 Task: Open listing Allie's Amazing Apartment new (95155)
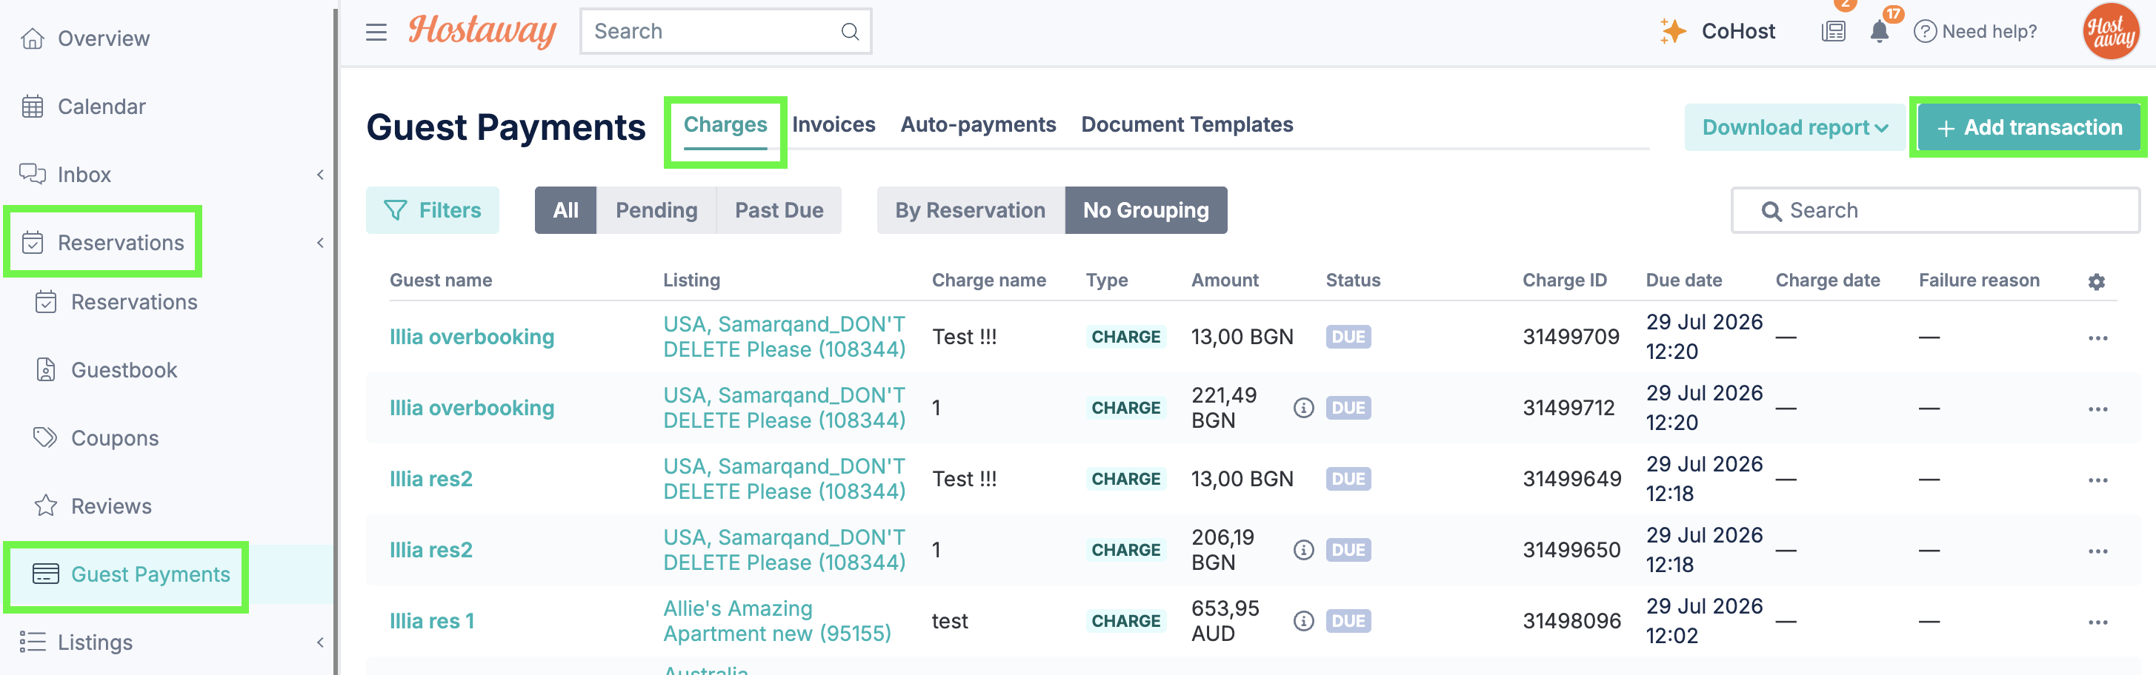[x=776, y=621]
